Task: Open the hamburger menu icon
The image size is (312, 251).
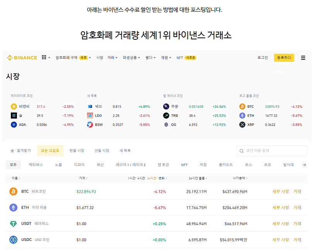Action: coord(303,58)
